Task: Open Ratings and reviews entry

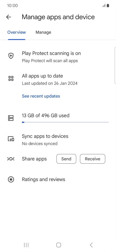Action: coord(58,179)
